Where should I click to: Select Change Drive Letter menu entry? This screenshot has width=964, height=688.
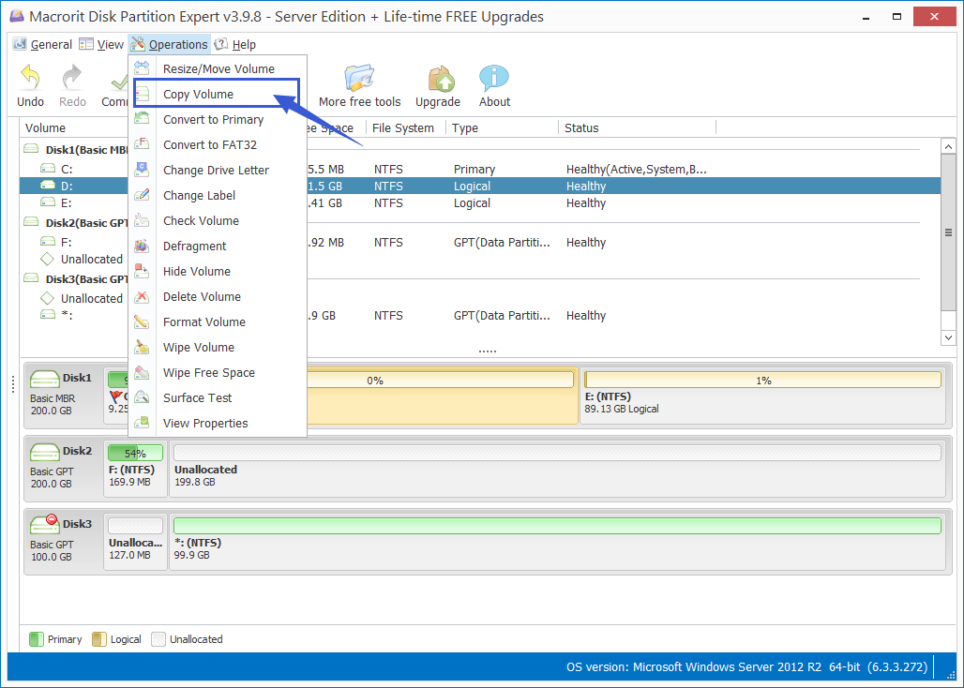tap(218, 170)
